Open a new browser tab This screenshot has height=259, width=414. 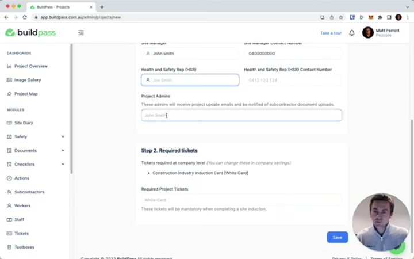102,7
